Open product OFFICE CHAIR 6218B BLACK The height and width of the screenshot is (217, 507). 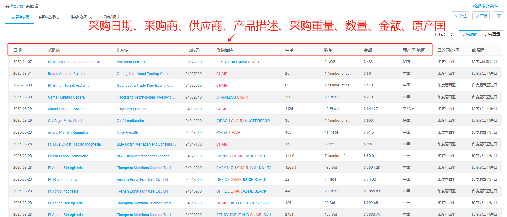pos(241,180)
